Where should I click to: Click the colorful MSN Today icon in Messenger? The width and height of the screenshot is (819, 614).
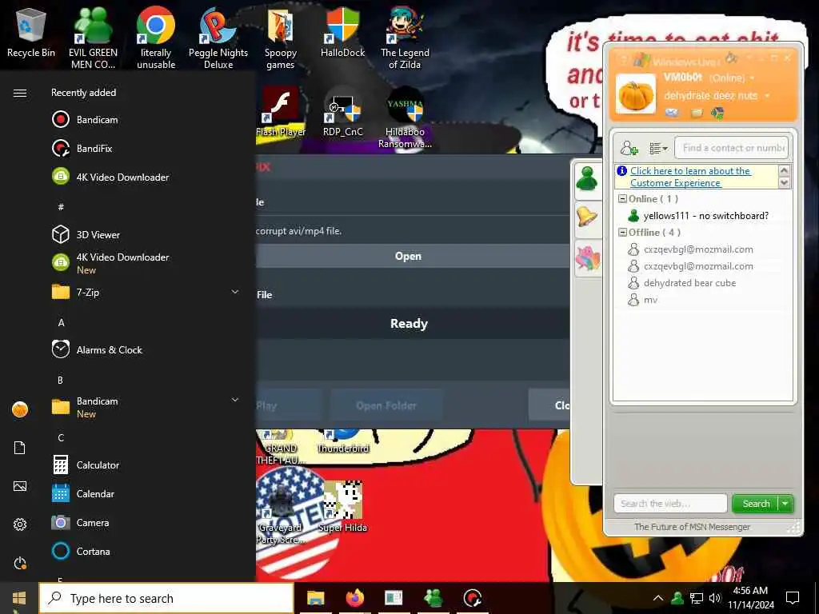[717, 112]
